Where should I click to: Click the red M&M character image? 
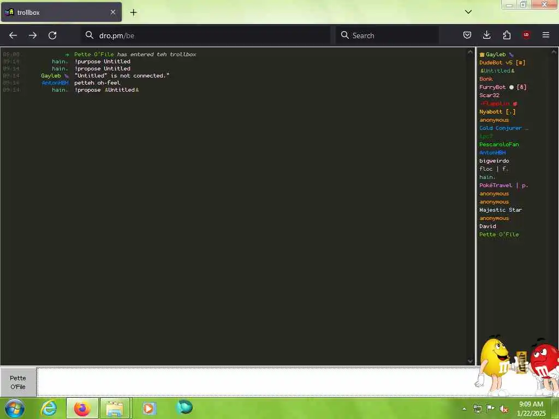(x=544, y=367)
